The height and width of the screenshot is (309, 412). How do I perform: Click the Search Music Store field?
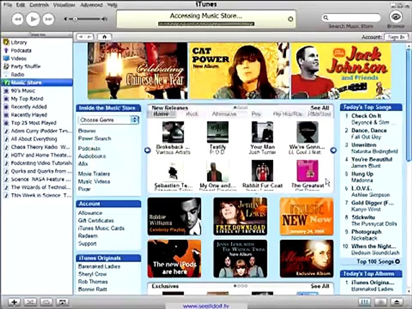351,18
